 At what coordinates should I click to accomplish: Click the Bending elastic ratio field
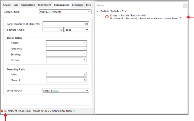coord(66,54)
